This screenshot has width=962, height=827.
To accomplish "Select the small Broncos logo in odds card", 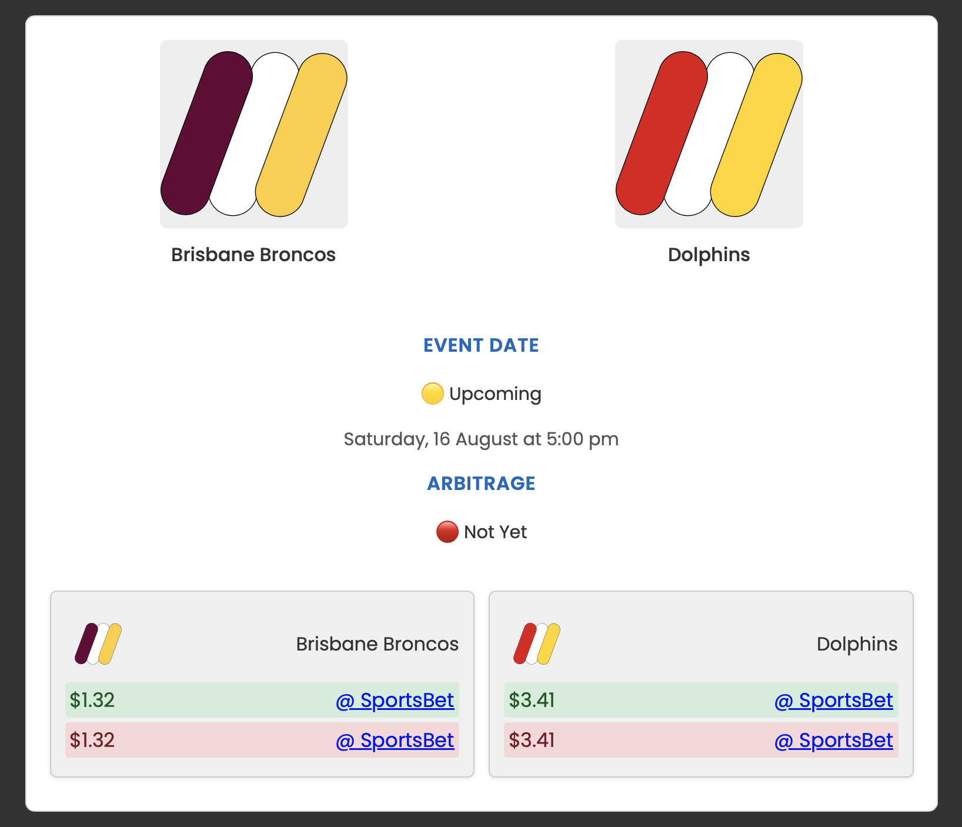I will click(x=99, y=643).
